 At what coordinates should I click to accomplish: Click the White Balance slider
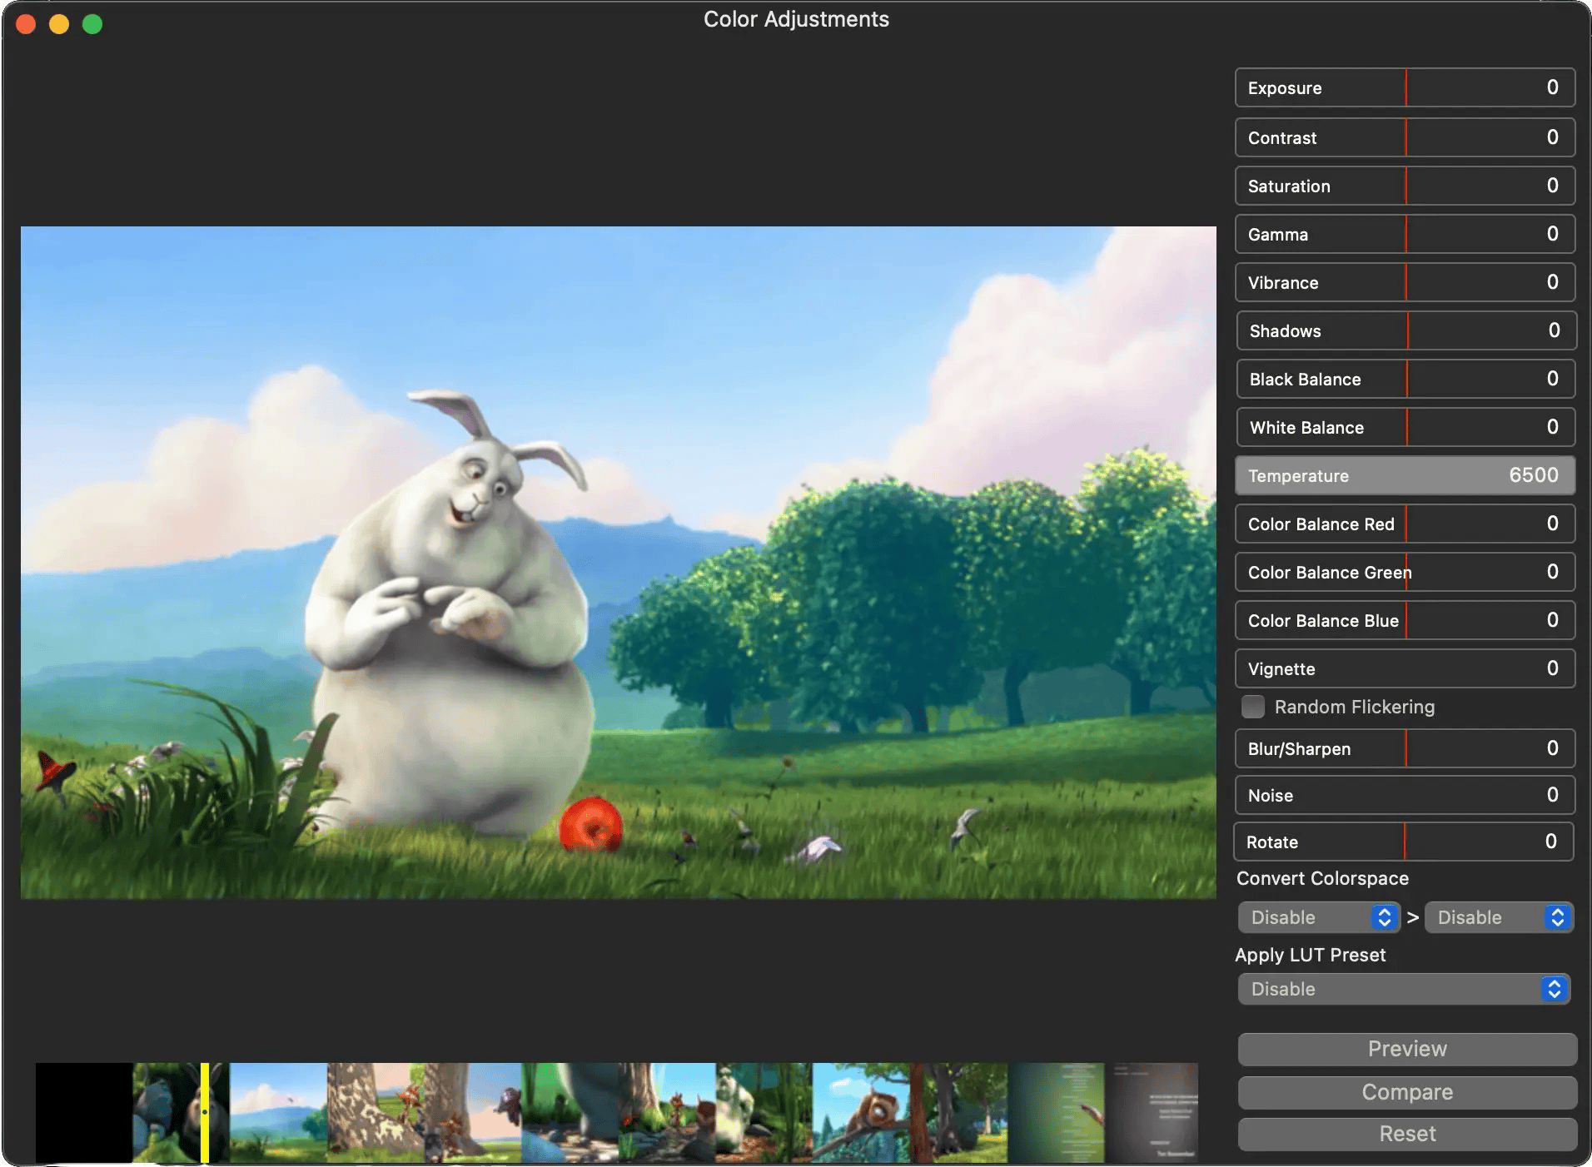tap(1406, 427)
